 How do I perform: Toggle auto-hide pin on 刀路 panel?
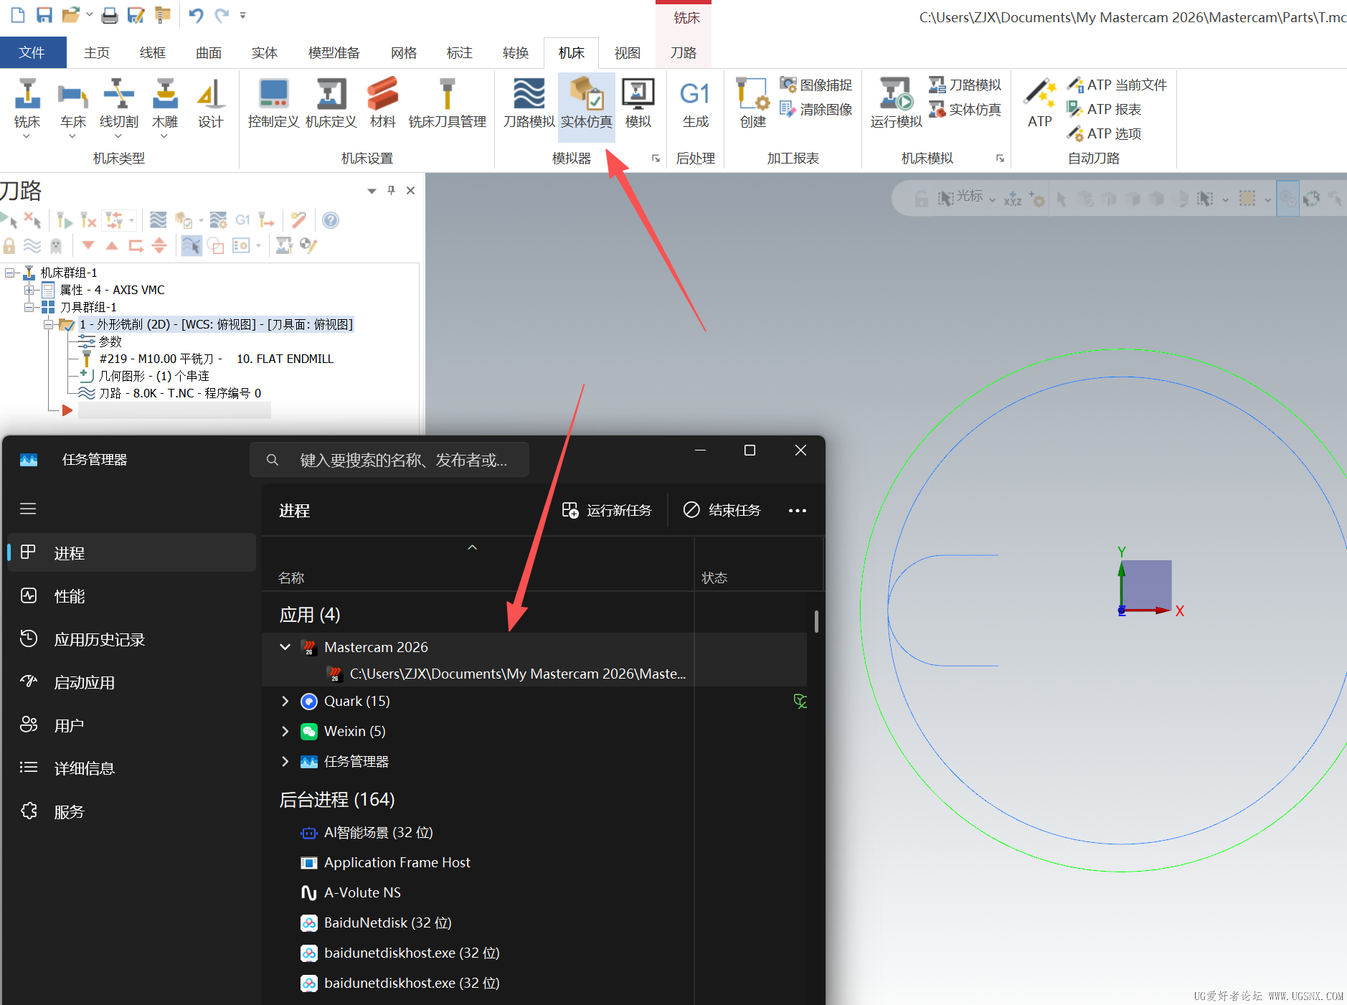(x=391, y=190)
